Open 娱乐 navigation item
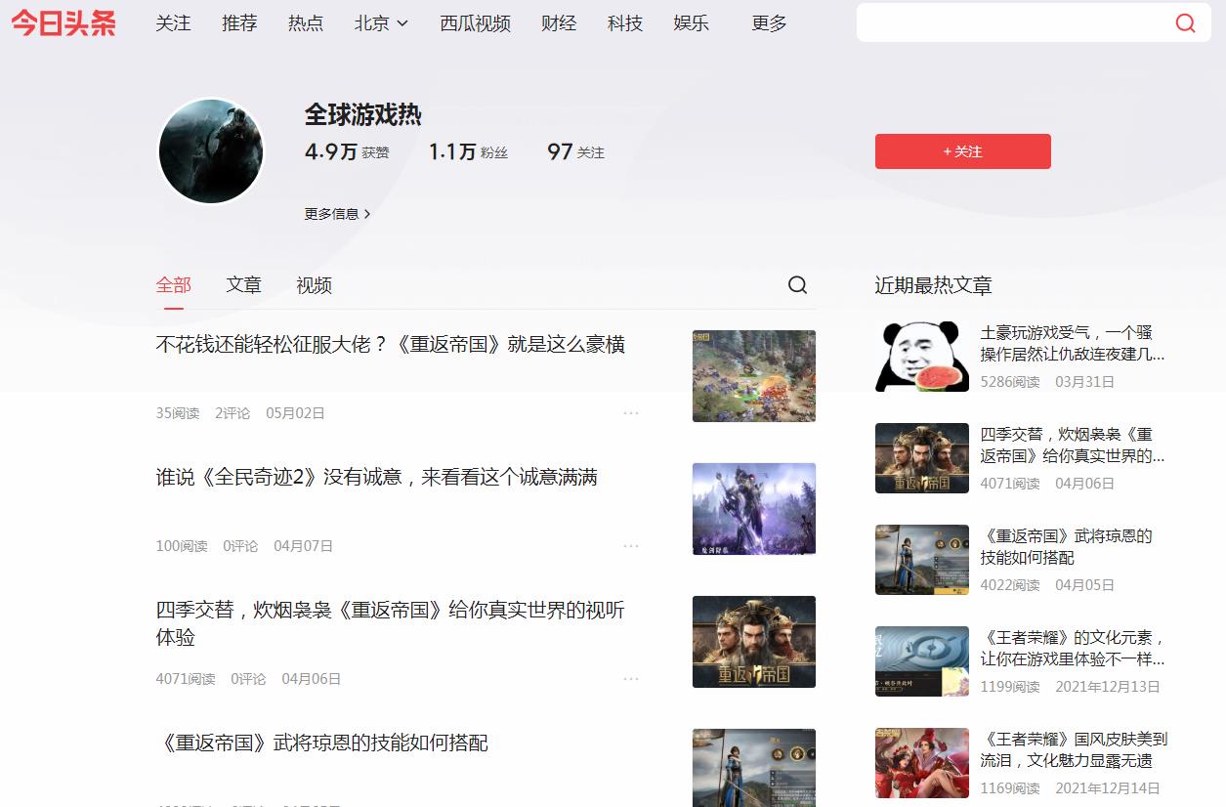Viewport: 1226px width, 807px height. (692, 23)
